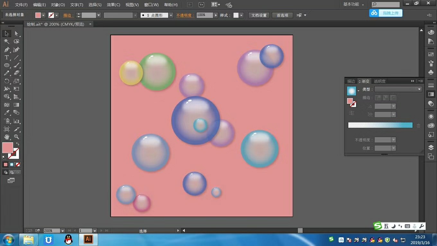Open the Layers panel icon in dock
Viewport: 437px width, 246px height.
431,147
